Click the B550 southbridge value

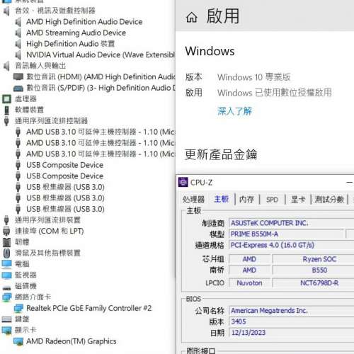click(319, 270)
